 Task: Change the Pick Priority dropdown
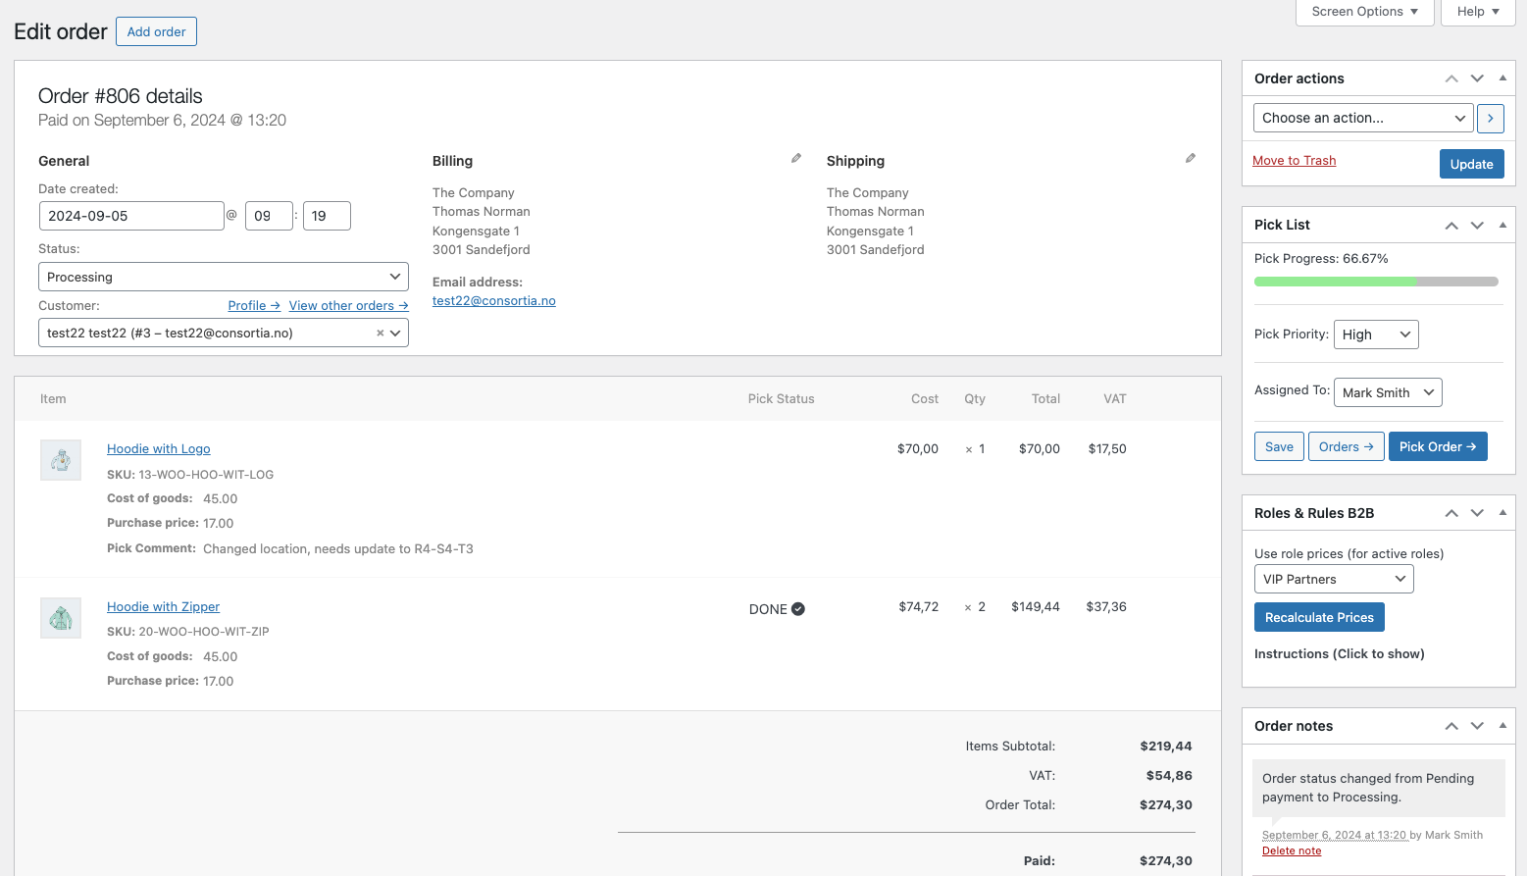pos(1375,334)
